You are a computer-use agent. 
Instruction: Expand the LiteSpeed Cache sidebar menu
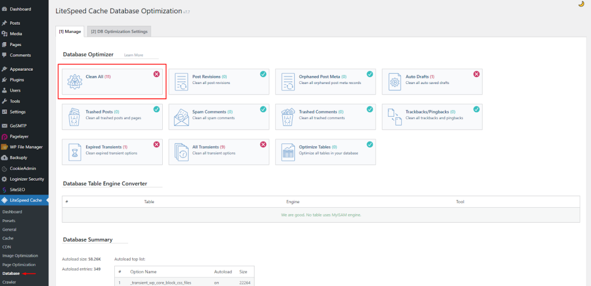point(26,200)
